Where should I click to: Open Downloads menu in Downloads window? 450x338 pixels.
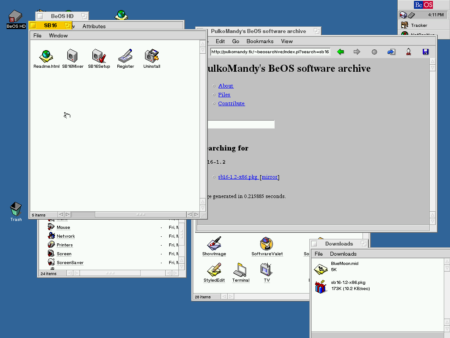pos(343,254)
